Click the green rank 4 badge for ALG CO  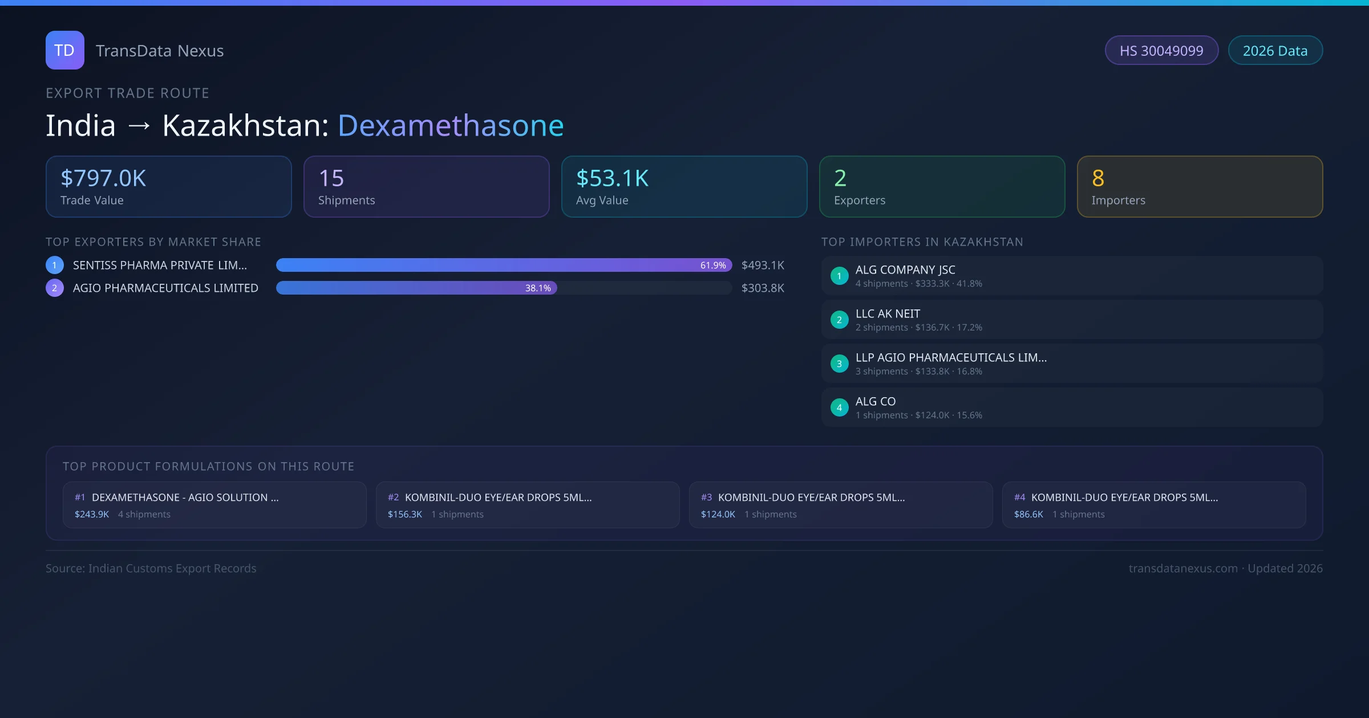coord(839,407)
